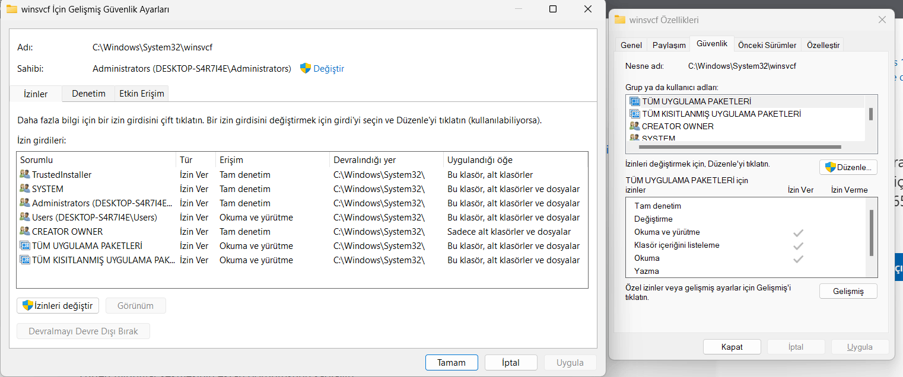Image resolution: width=903 pixels, height=377 pixels.
Task: Select SYSTEM in Özellikleri group list
Action: coord(746,138)
